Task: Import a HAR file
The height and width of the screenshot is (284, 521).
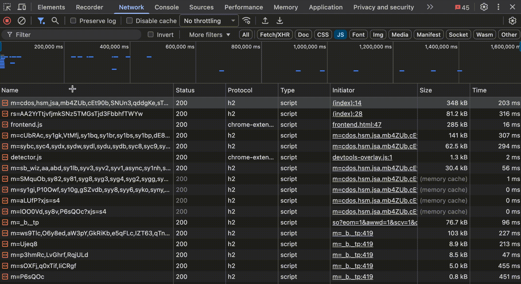Action: [265, 21]
